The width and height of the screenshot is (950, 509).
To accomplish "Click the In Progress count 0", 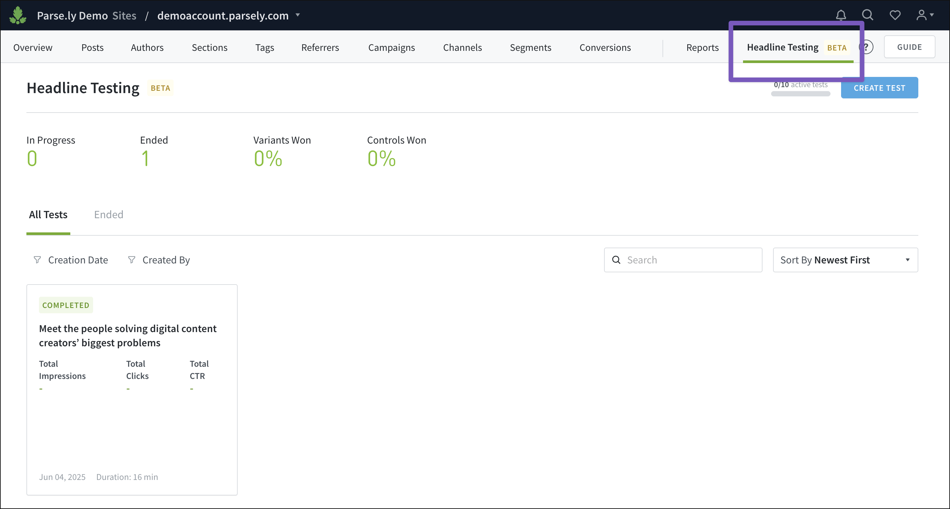I will (32, 158).
